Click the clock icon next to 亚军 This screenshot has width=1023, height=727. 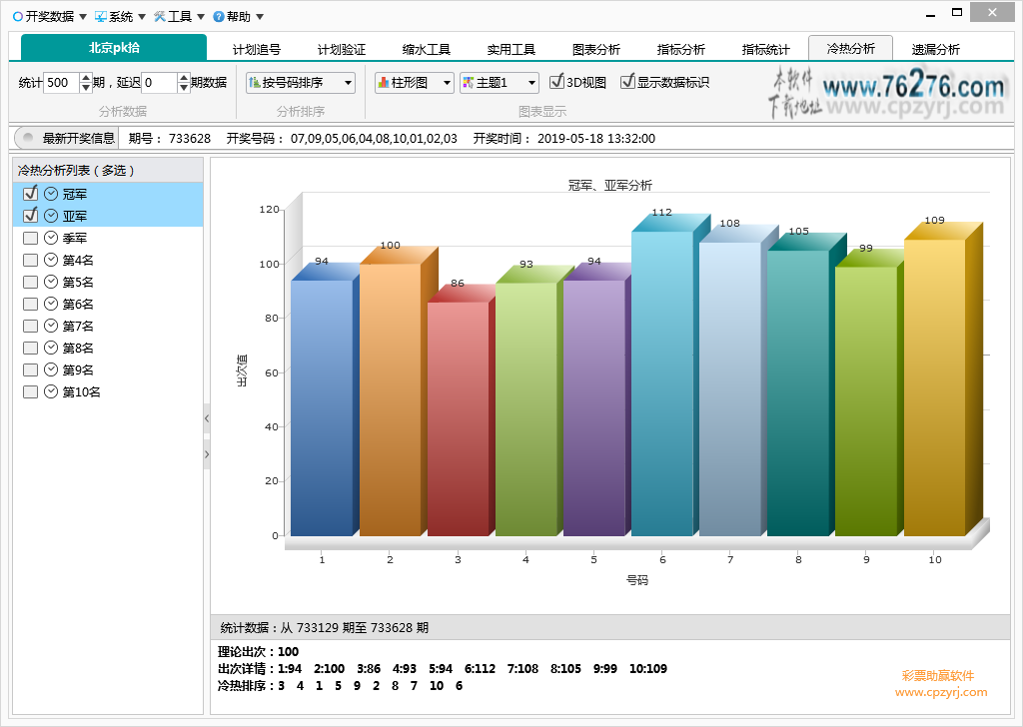51,216
